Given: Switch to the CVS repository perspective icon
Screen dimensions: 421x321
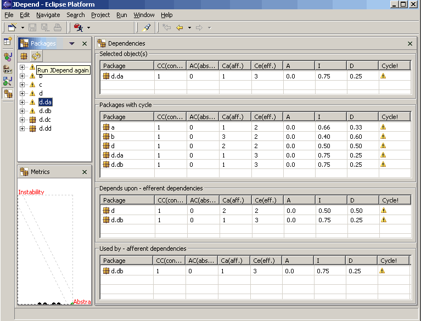Looking at the screenshot, I should 8,69.
